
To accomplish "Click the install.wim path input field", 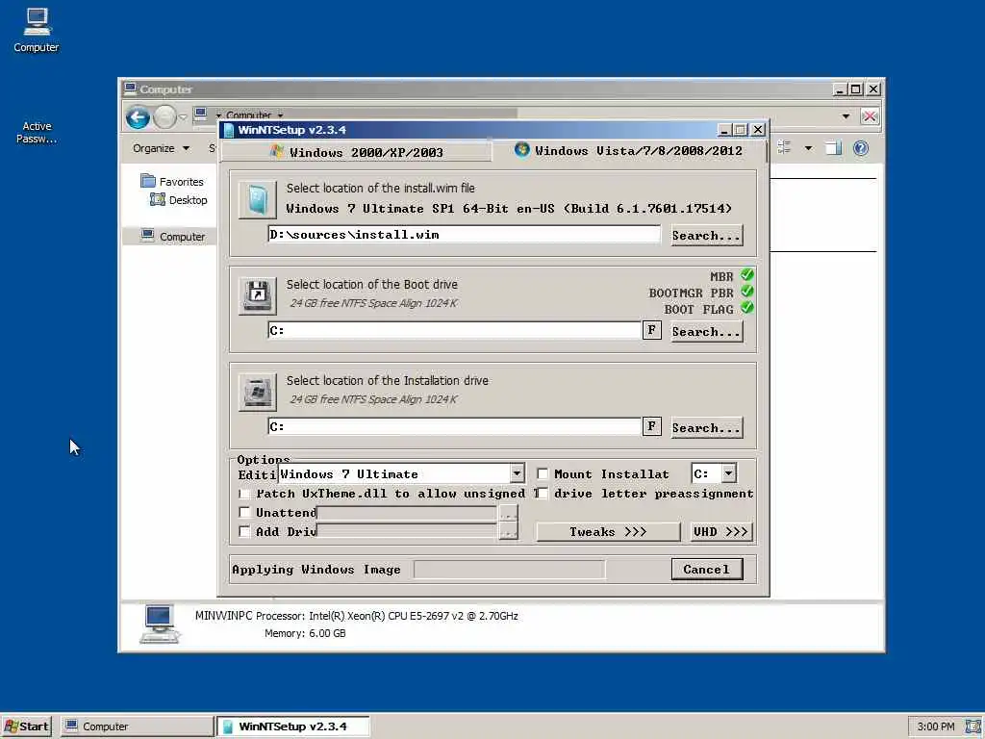I will pos(465,235).
